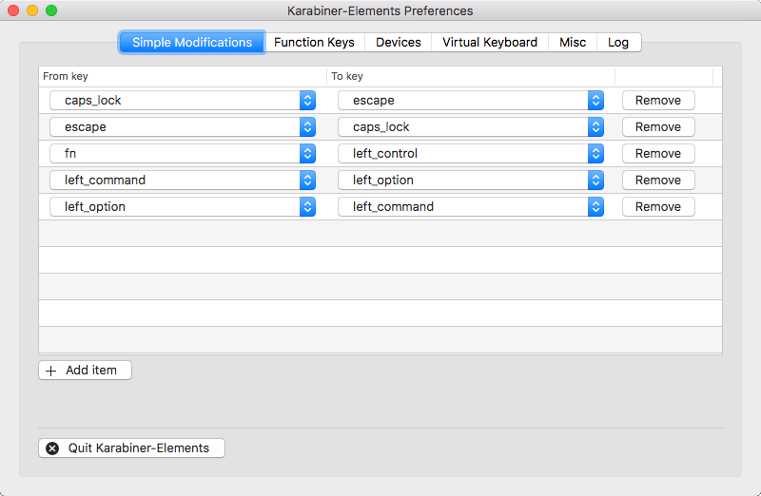The height and width of the screenshot is (496, 761).
Task: Remove the left_option to left_command mapping
Action: (658, 207)
